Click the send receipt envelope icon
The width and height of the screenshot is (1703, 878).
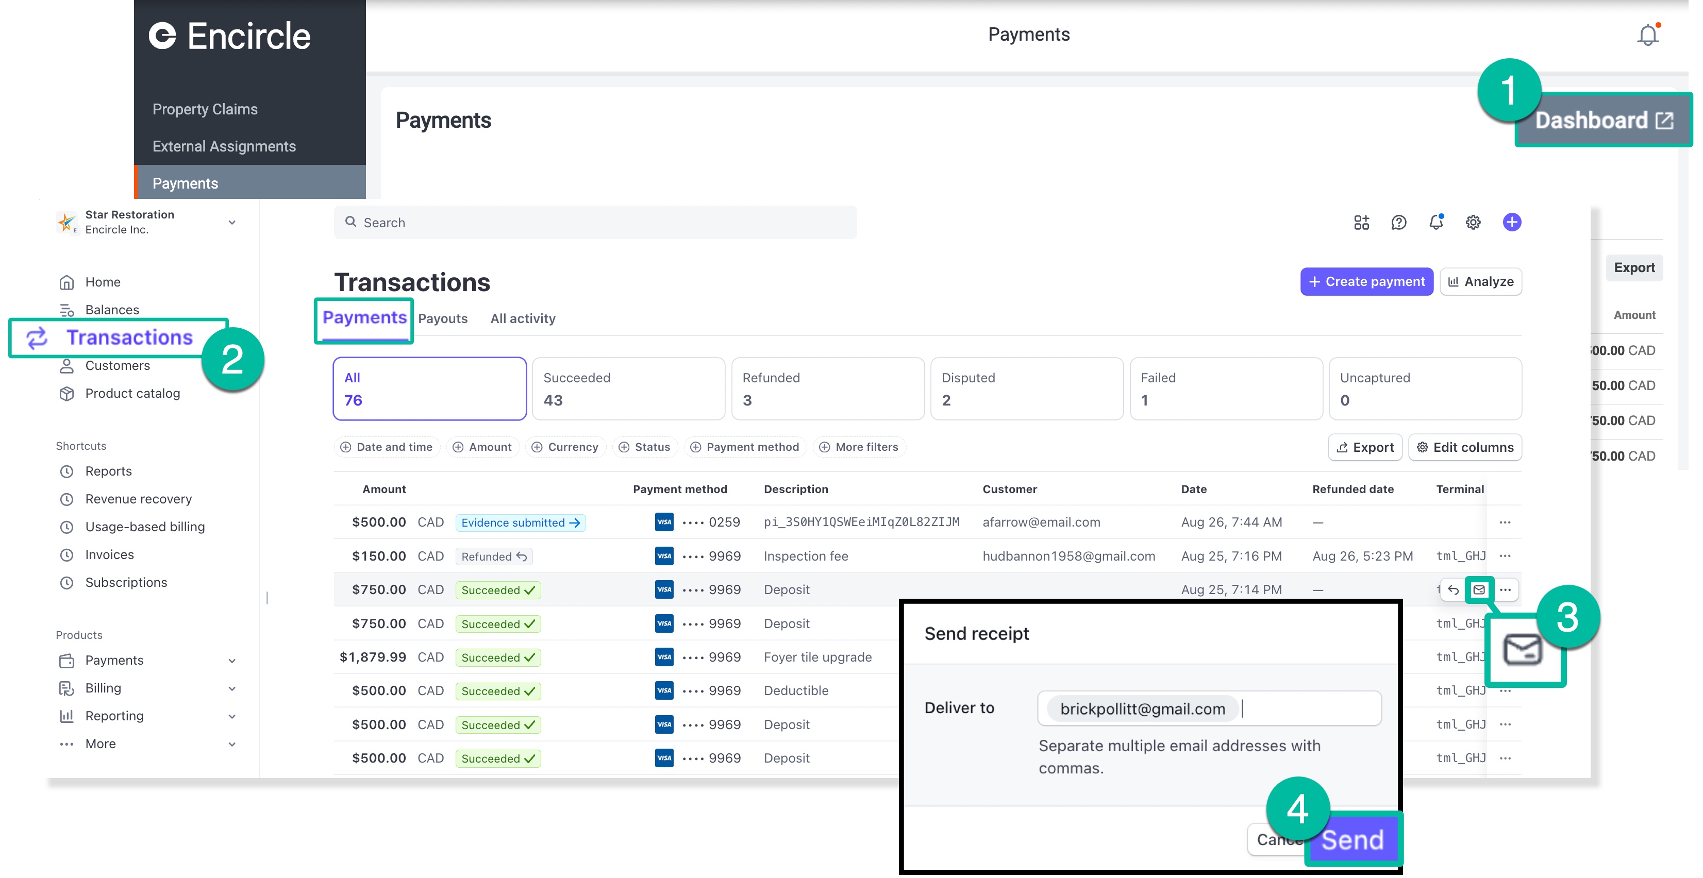(1479, 589)
